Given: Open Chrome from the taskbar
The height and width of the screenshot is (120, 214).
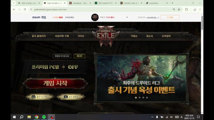Looking at the screenshot, I should pos(36,117).
